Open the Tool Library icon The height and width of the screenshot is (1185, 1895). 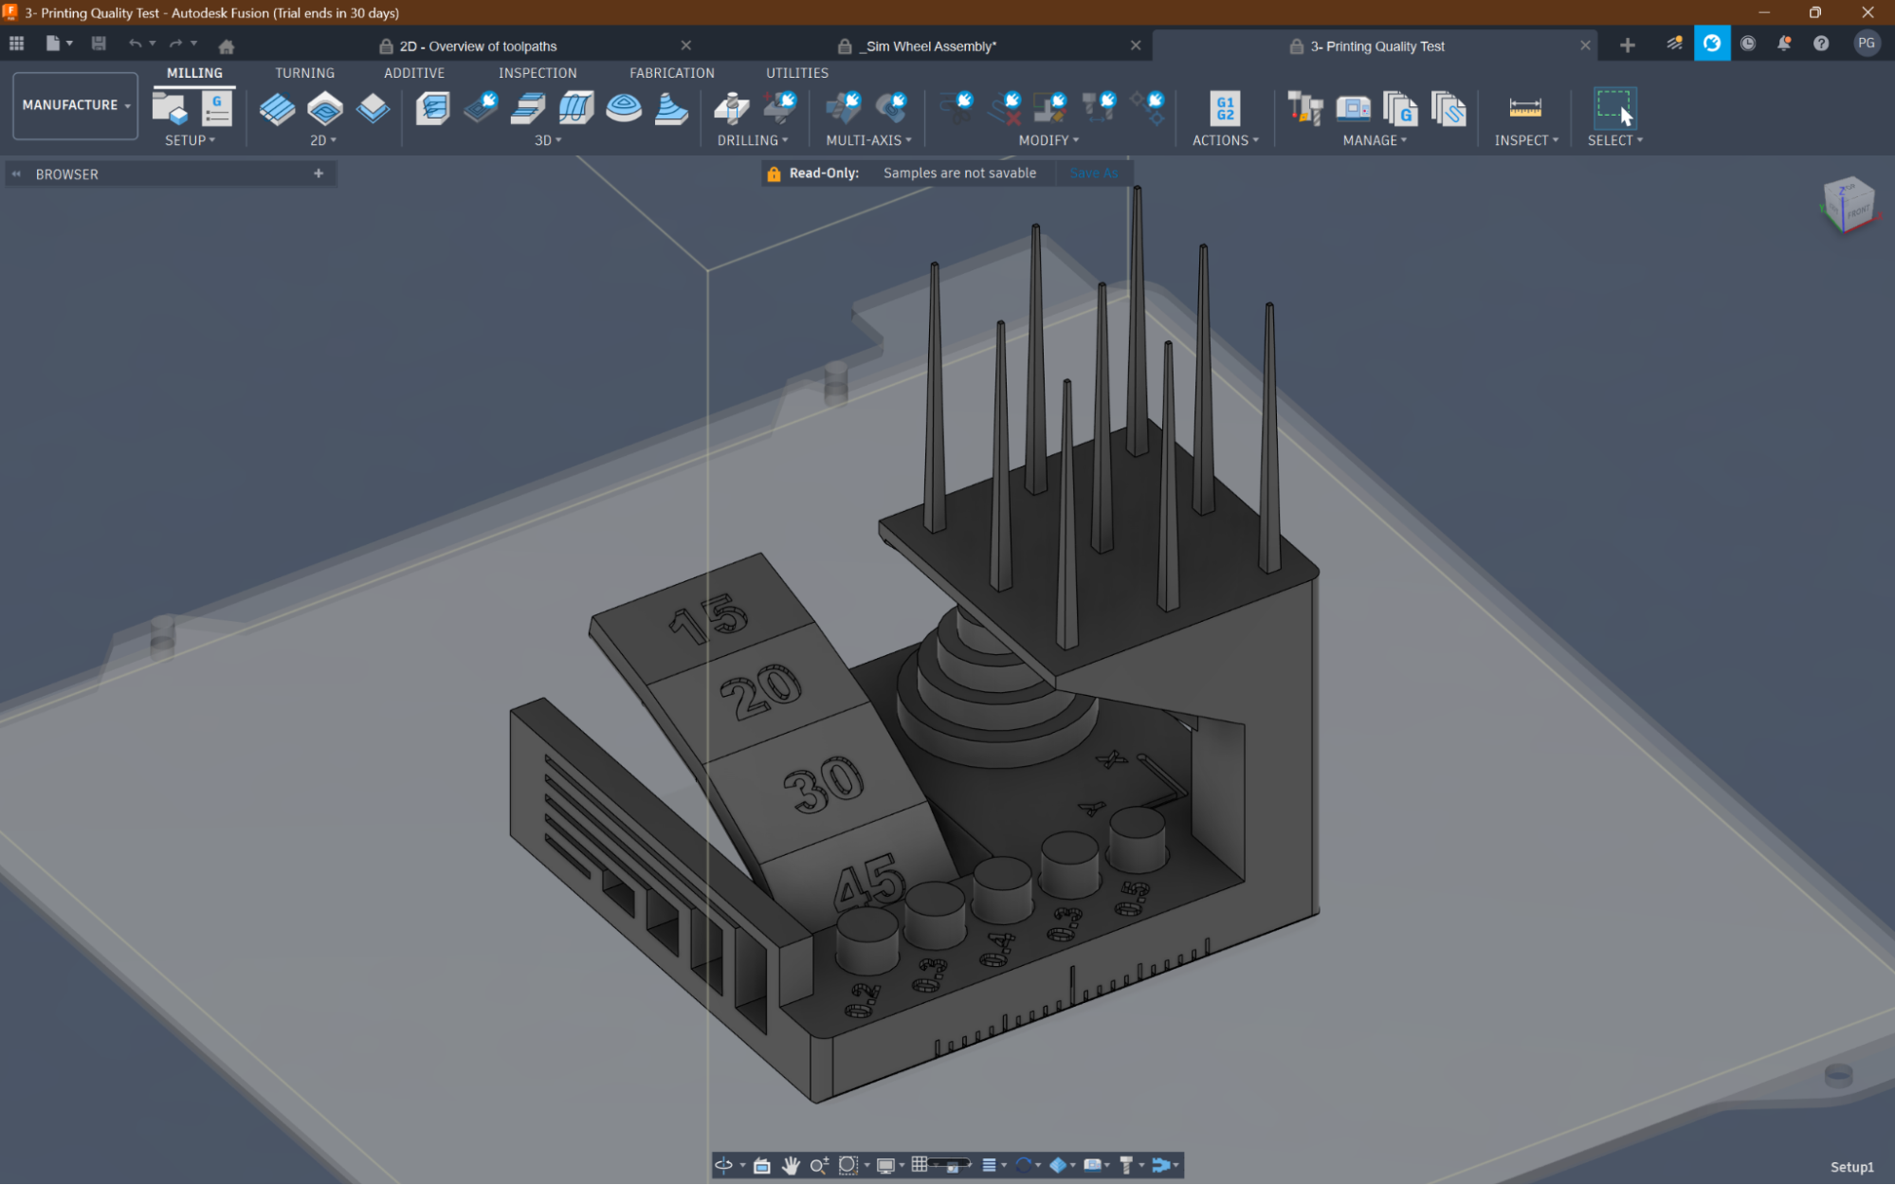tap(1305, 109)
